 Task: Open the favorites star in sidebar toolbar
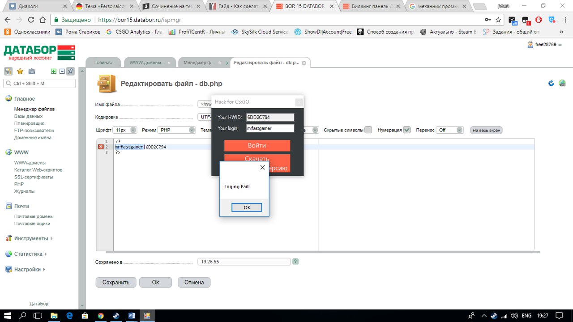[x=20, y=71]
